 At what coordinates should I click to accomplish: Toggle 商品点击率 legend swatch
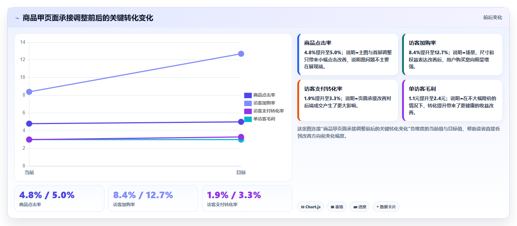(x=248, y=95)
